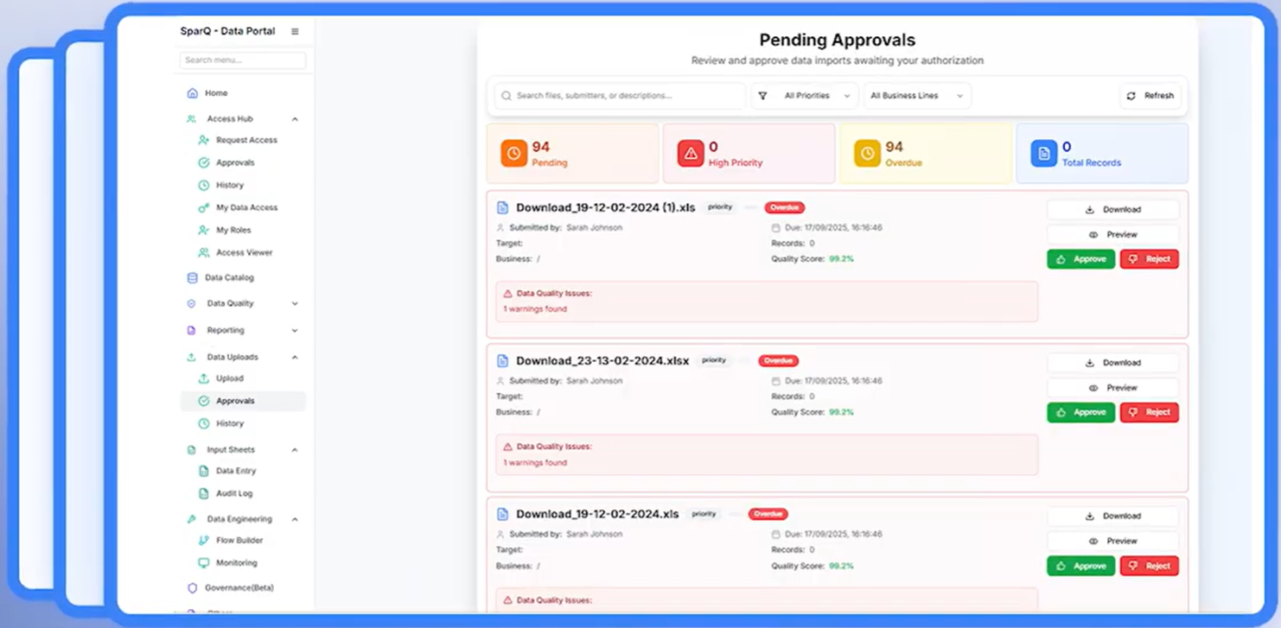Click the filter funnel icon

coord(762,96)
